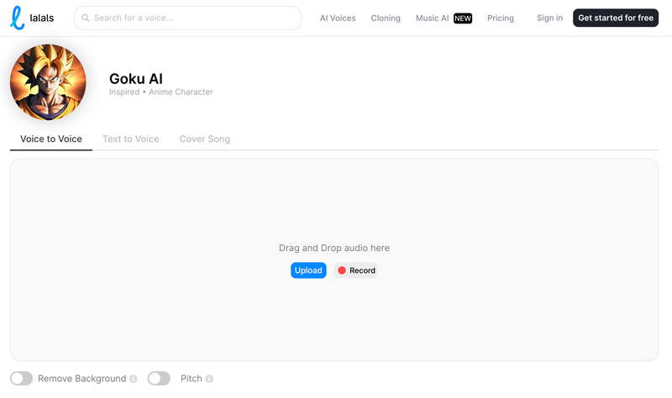
Task: Enable the Remove Background toggle
Action: tap(22, 379)
